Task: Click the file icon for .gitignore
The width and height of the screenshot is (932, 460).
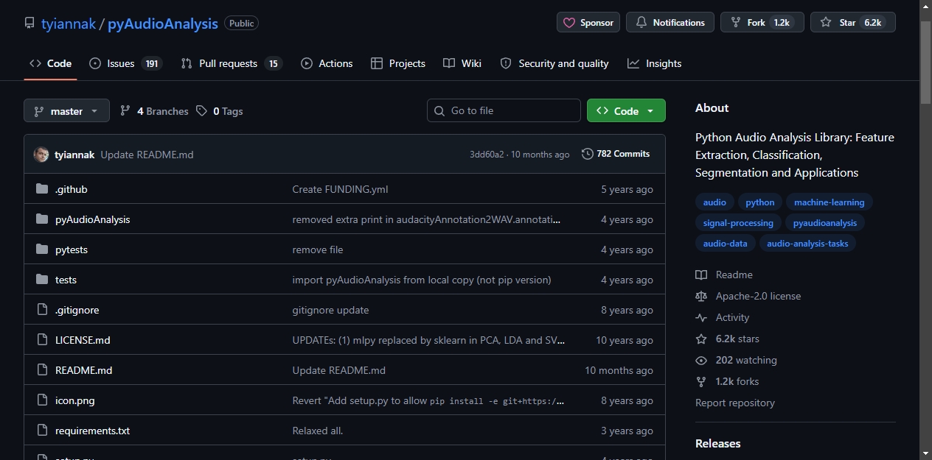Action: tap(42, 310)
